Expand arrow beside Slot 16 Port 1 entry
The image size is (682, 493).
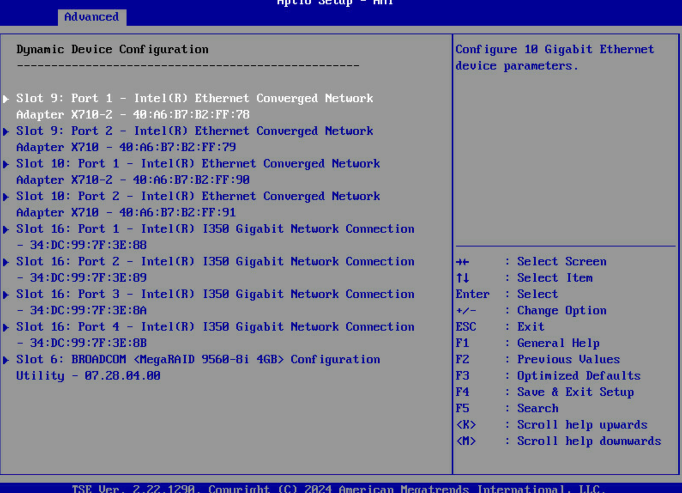6,229
